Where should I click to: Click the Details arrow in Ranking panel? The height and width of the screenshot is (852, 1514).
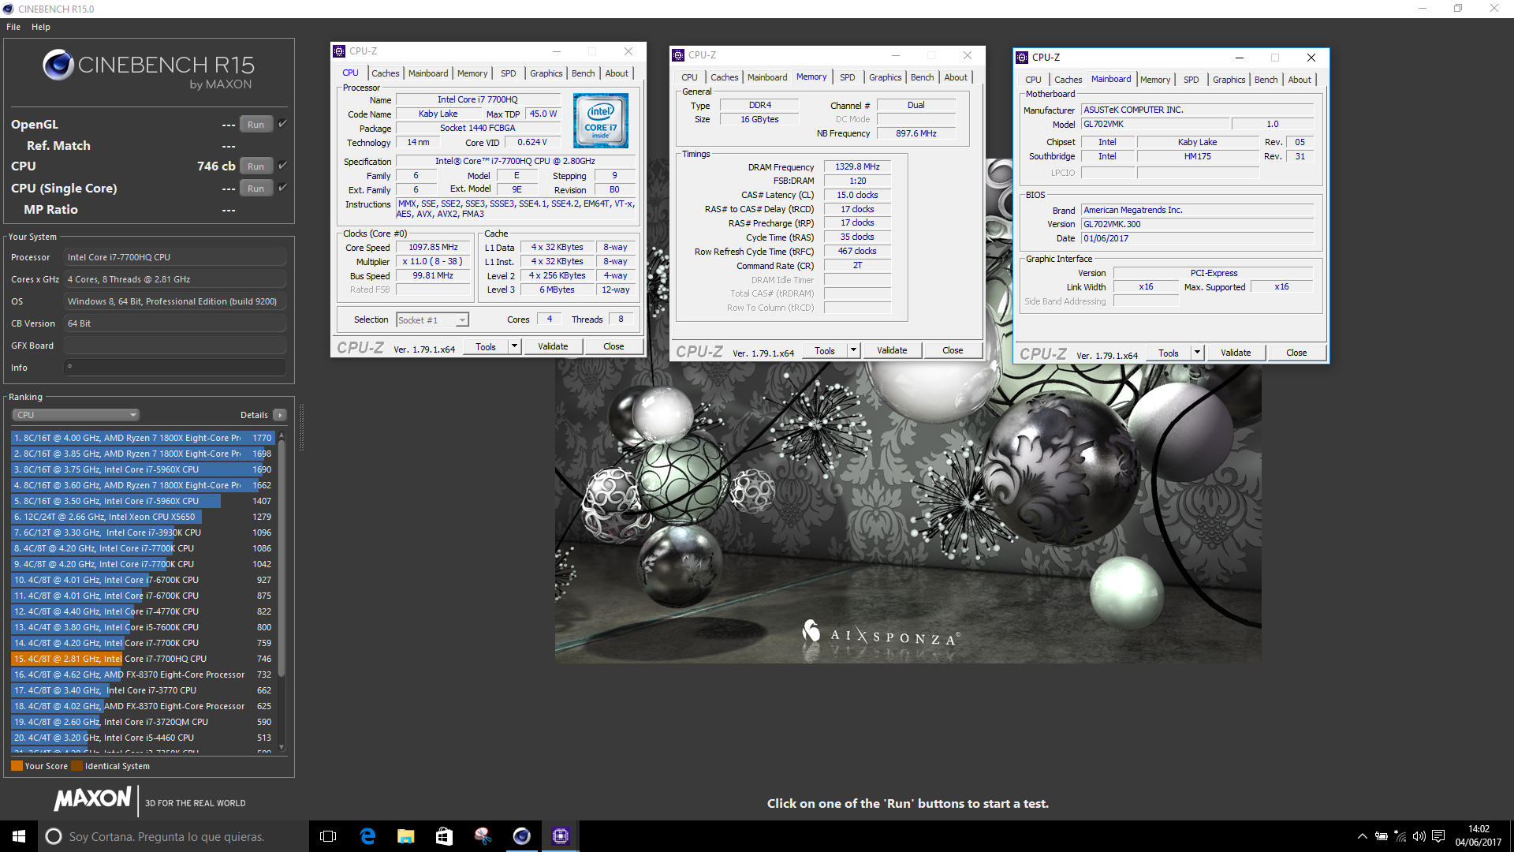(x=280, y=415)
